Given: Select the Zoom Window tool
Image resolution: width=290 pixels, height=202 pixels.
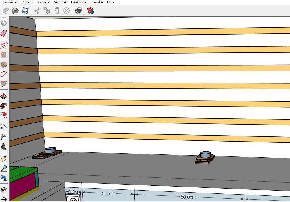Looking at the screenshot, I should tap(4, 168).
